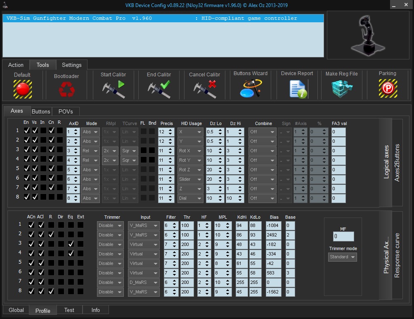The width and height of the screenshot is (414, 319).
Task: Launch Bootloader recycle icon
Action: [x=66, y=89]
